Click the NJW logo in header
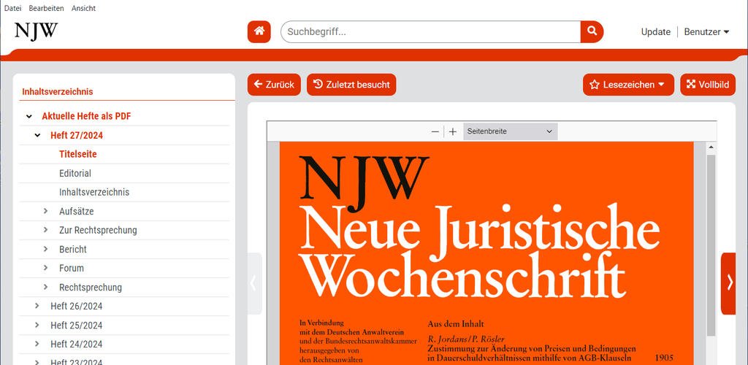 [37, 31]
